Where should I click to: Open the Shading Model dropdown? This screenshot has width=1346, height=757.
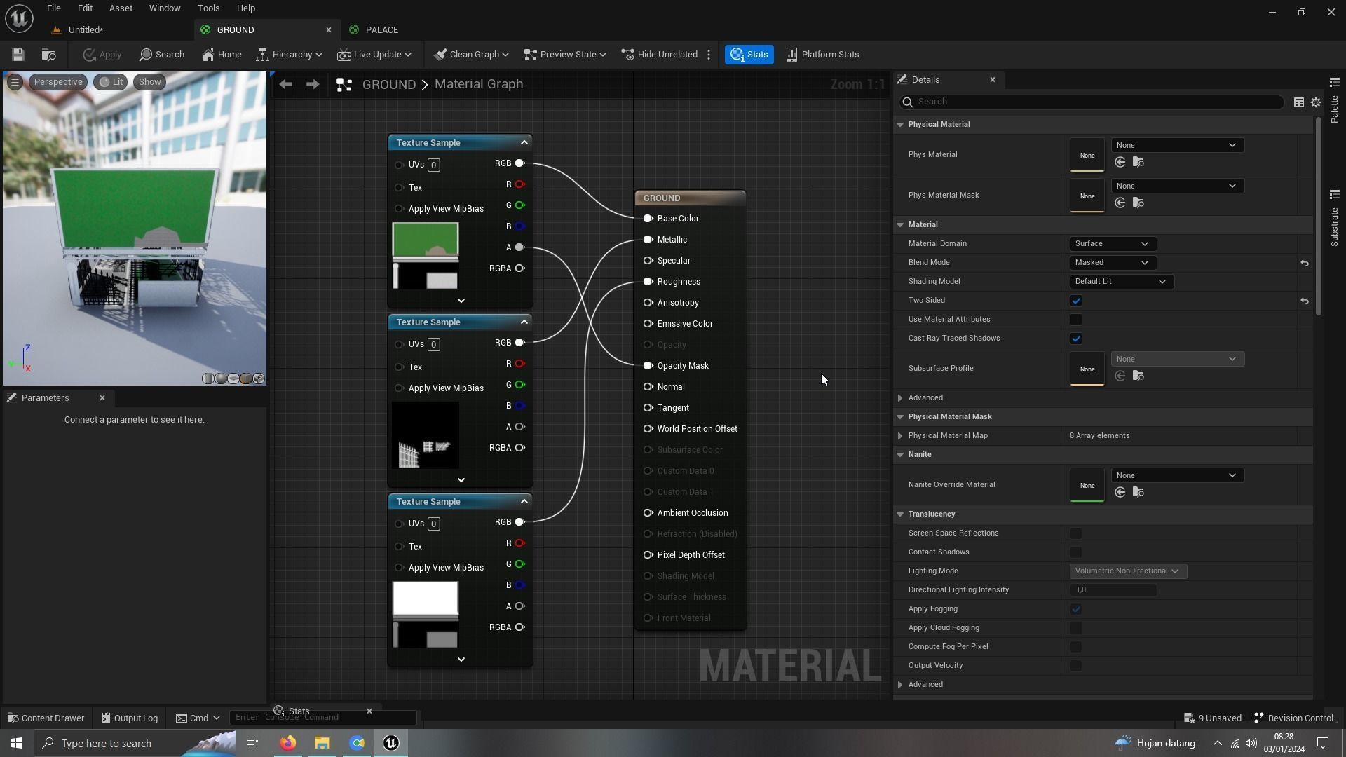(x=1120, y=282)
